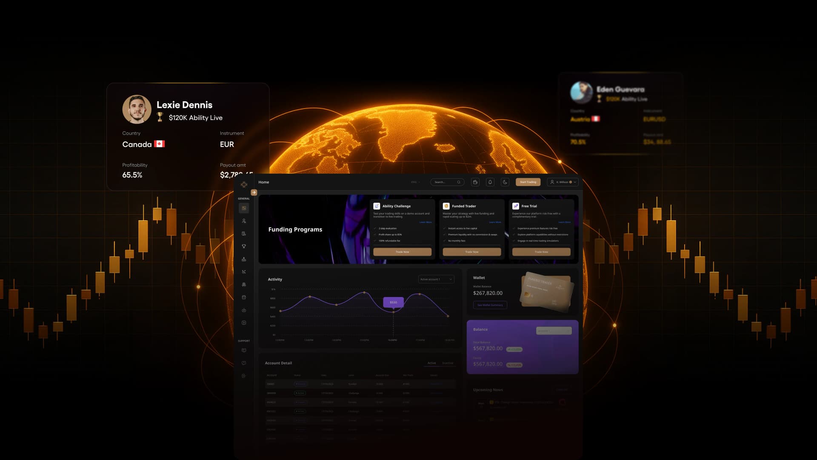Select the analytics chart icon in the sidebar

pyautogui.click(x=244, y=259)
